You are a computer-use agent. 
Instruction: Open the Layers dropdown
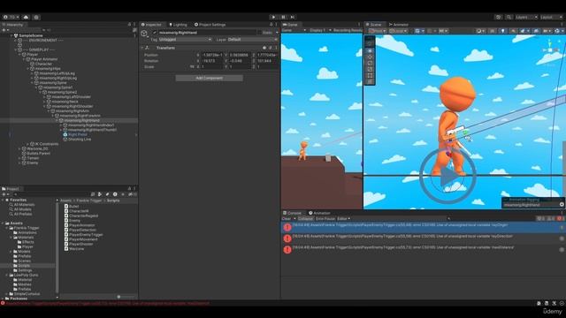pos(526,17)
